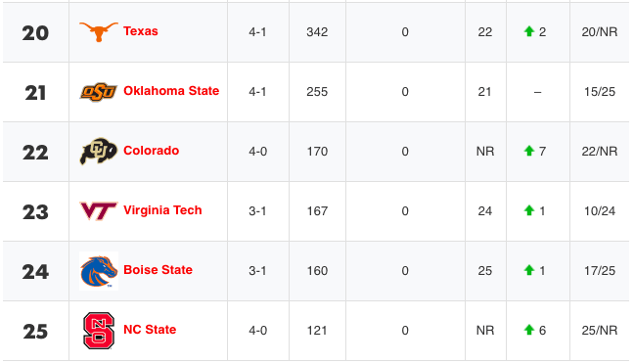Image resolution: width=634 pixels, height=363 pixels.
Task: Click the Virginia Tech VT logo
Action: pos(99,211)
